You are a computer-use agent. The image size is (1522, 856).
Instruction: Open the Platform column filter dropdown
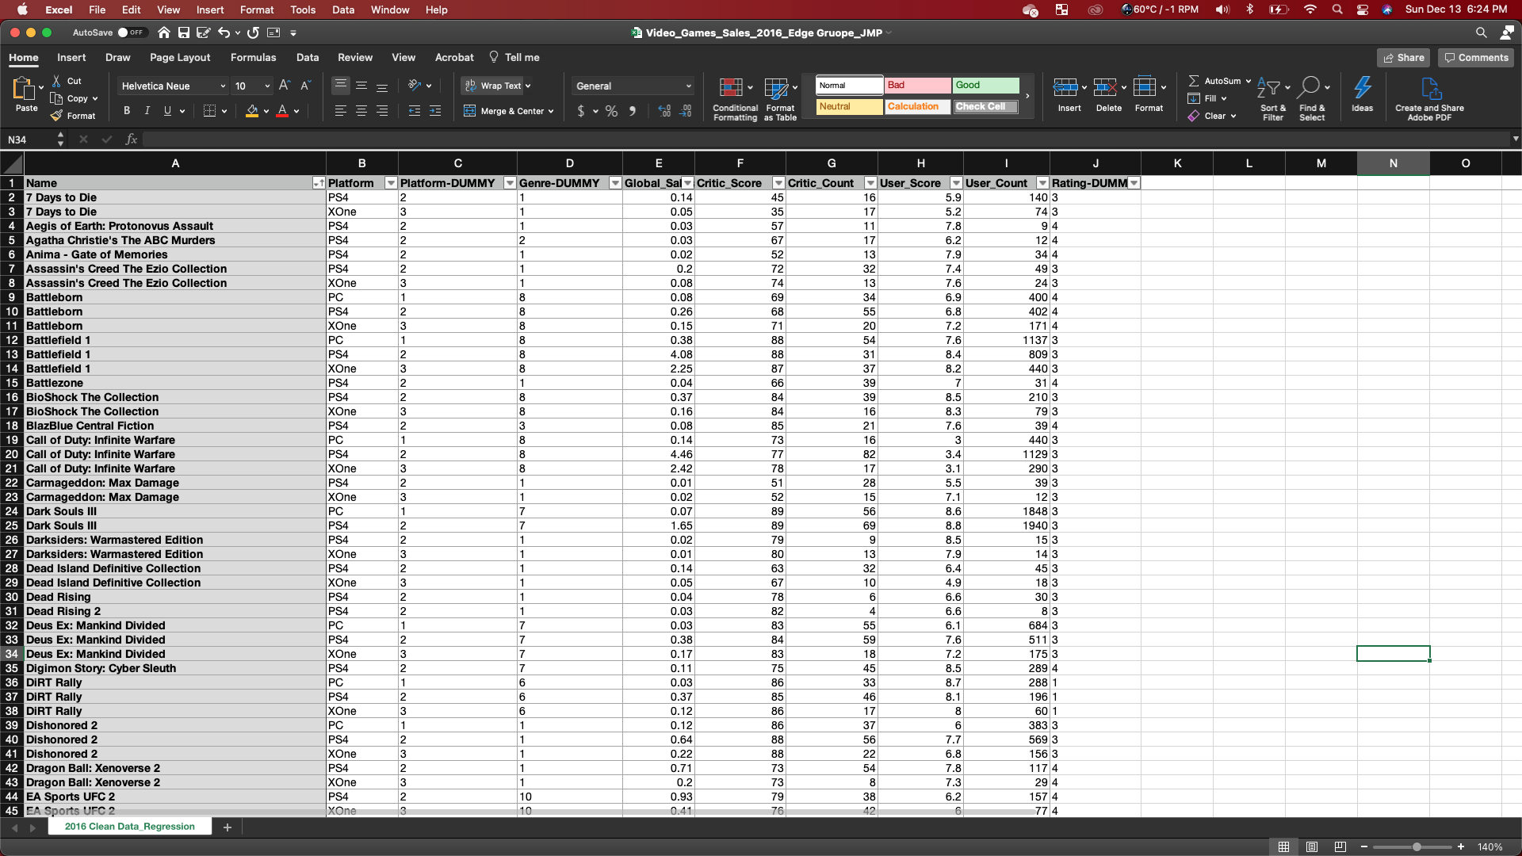point(390,183)
